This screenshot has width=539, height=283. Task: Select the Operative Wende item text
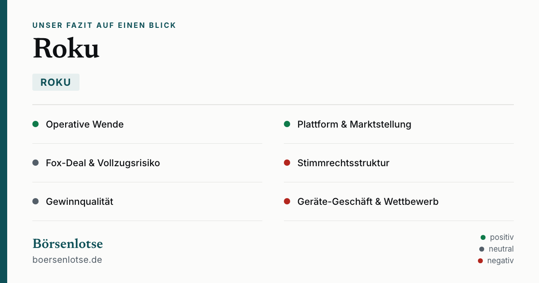click(85, 124)
